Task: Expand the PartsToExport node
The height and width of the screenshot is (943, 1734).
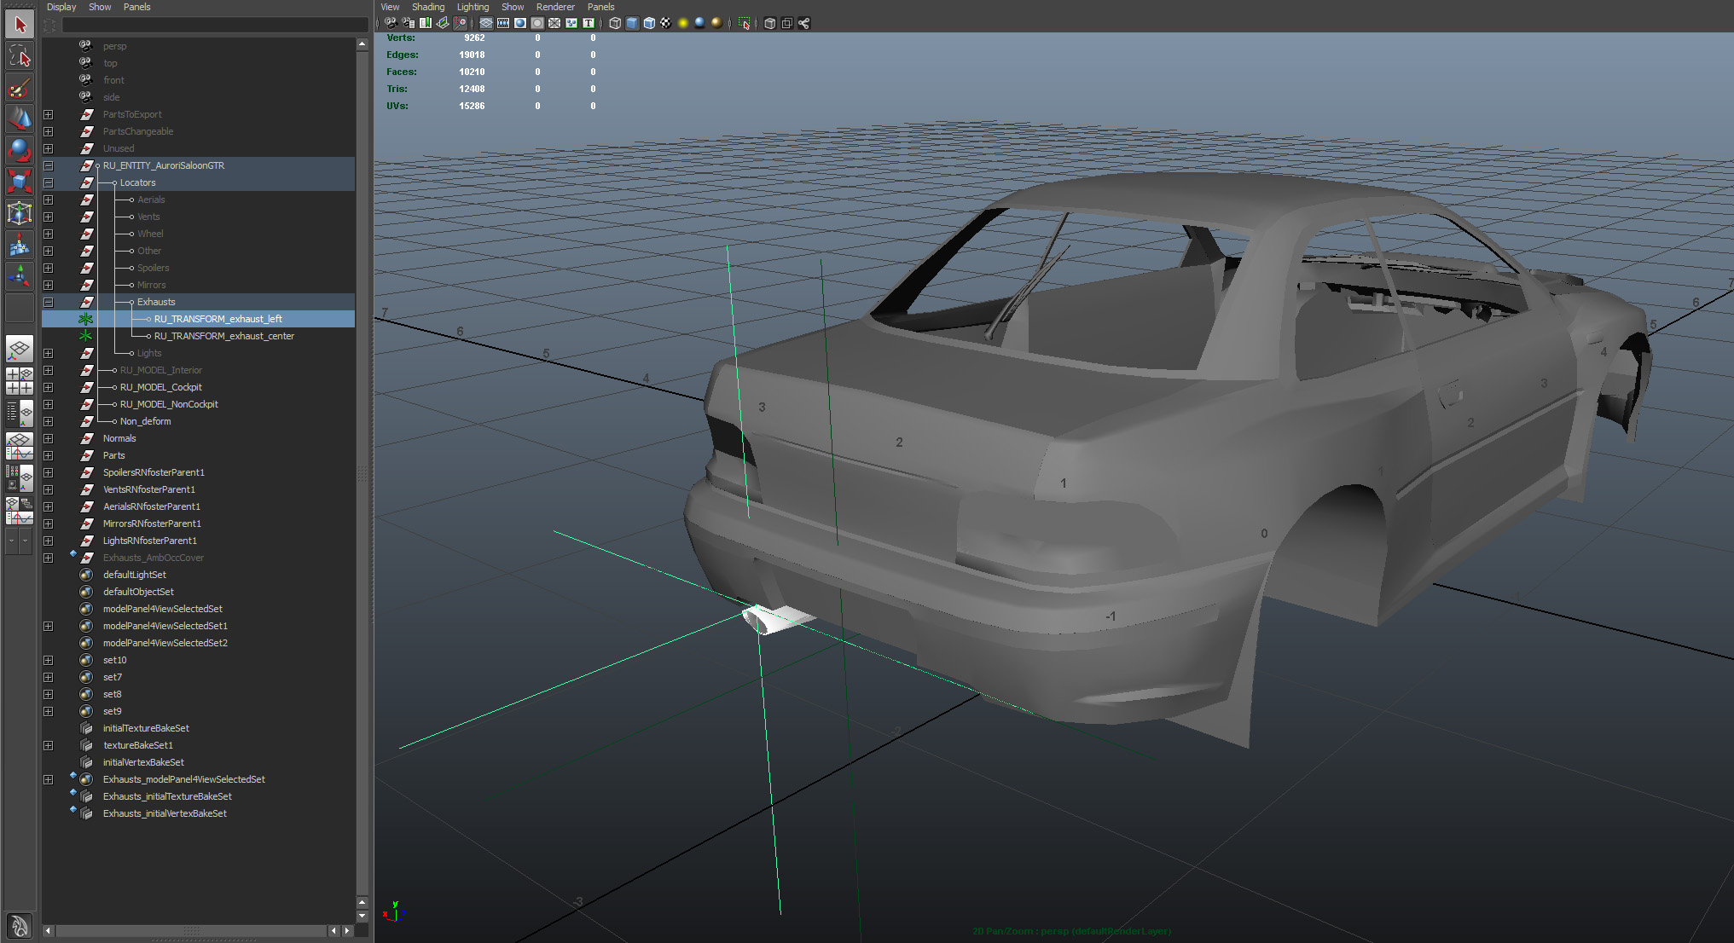Action: coord(49,114)
